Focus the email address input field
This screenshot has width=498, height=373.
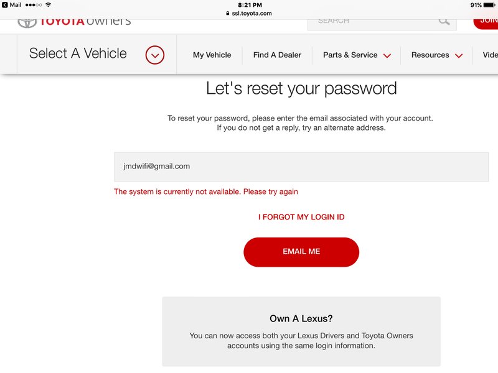[301, 167]
